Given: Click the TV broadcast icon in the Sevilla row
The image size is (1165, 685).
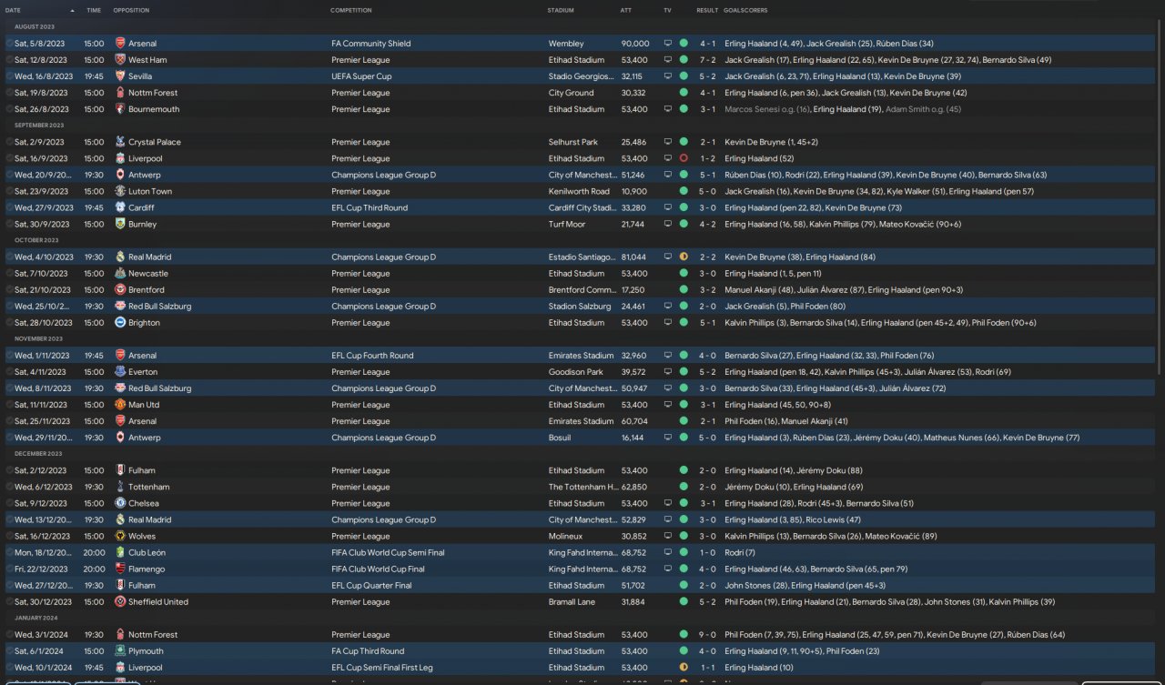Looking at the screenshot, I should 668,76.
